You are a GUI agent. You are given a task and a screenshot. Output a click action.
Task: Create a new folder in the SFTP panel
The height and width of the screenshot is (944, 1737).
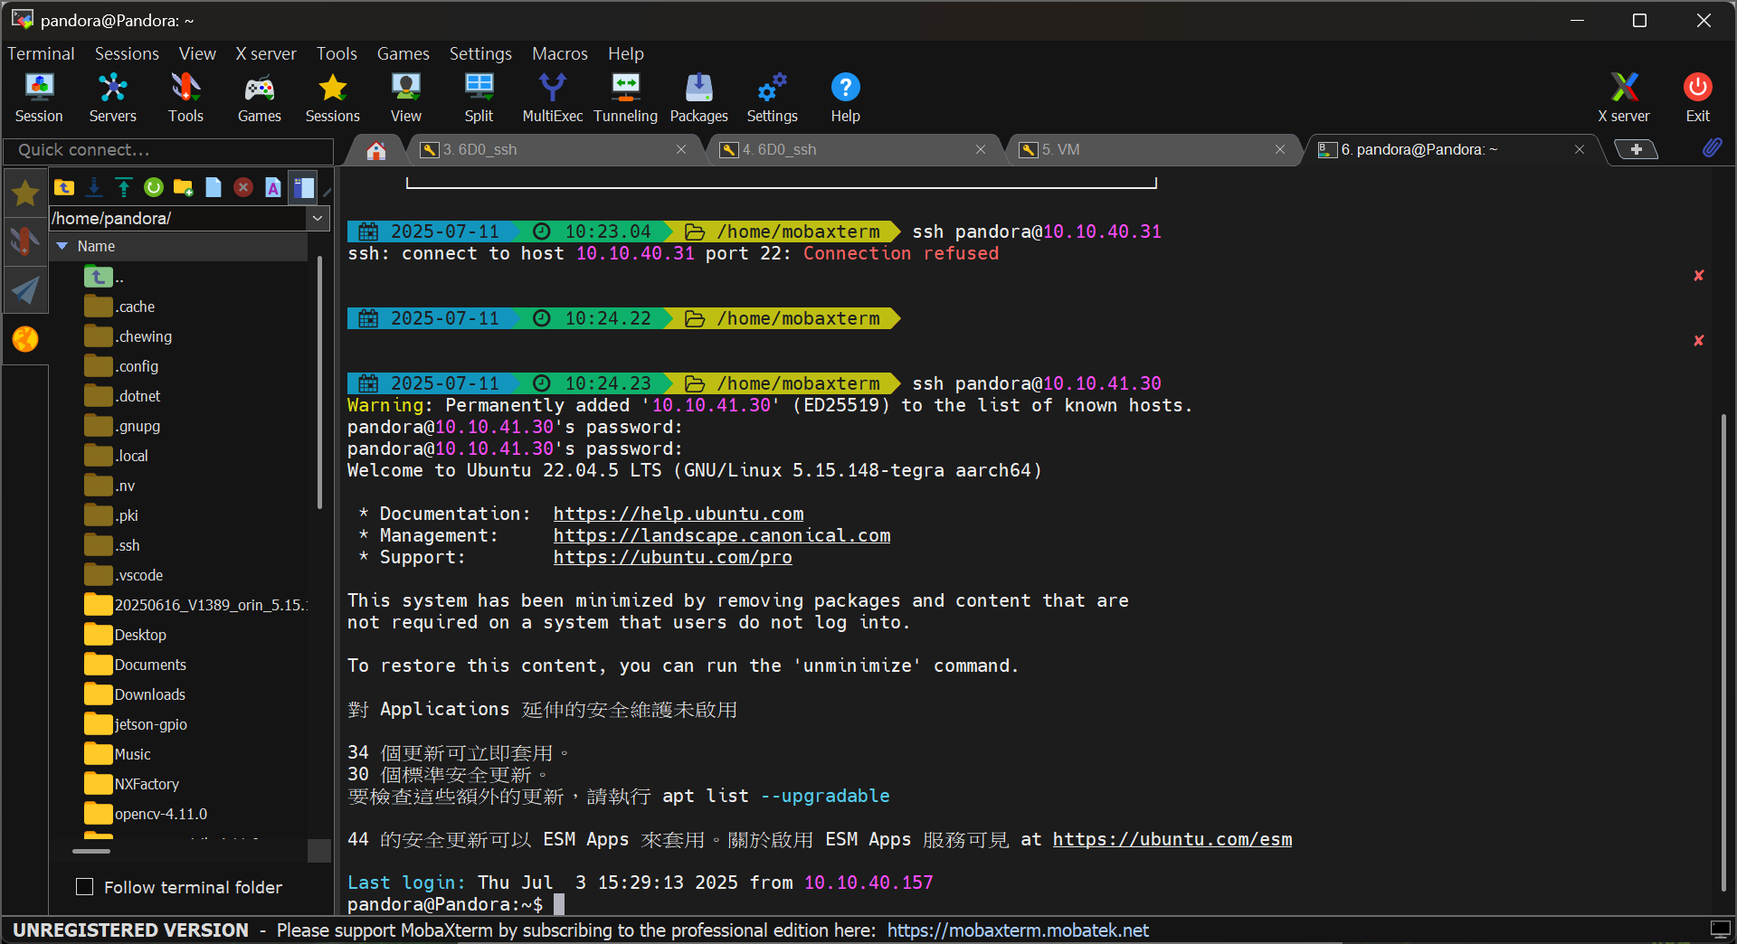(x=184, y=187)
